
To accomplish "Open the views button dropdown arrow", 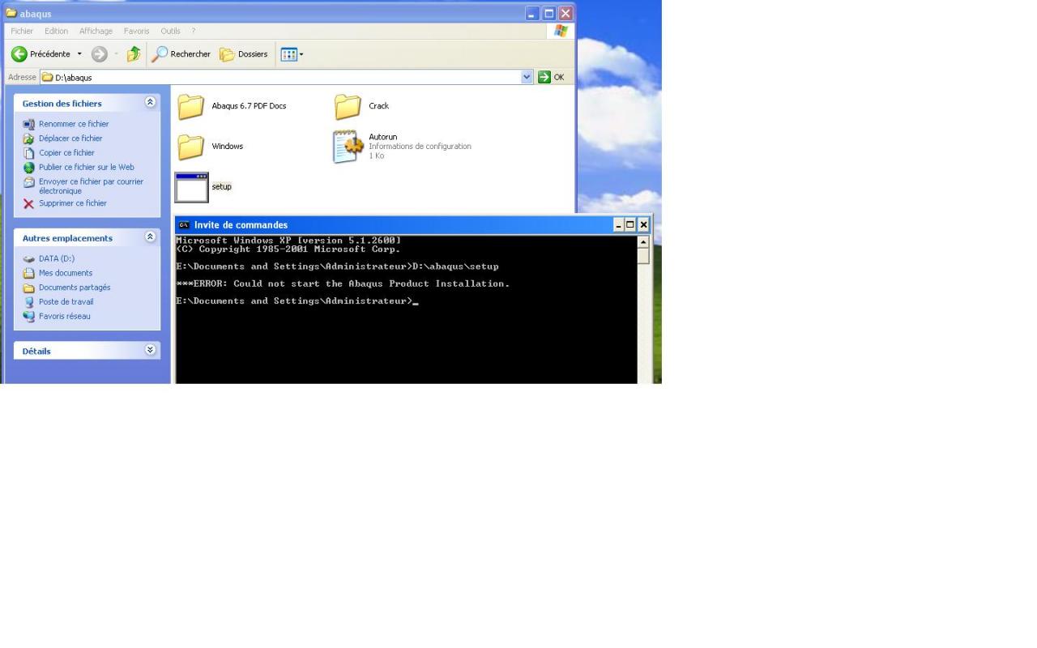I will (x=301, y=54).
